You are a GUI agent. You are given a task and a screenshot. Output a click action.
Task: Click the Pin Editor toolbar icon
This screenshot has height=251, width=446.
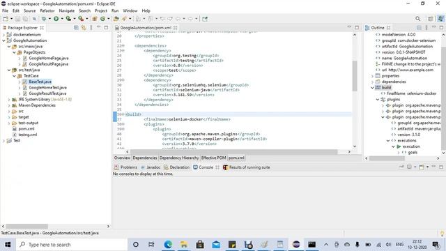(x=205, y=19)
